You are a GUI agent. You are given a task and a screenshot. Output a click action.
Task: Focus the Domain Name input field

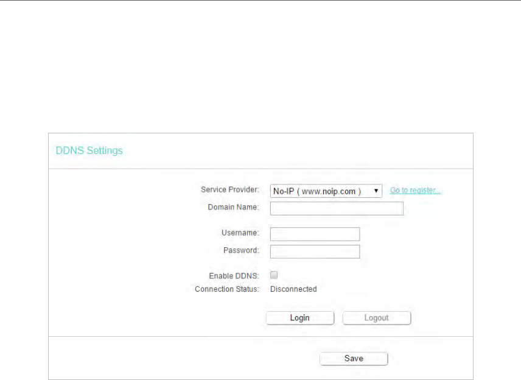337,208
